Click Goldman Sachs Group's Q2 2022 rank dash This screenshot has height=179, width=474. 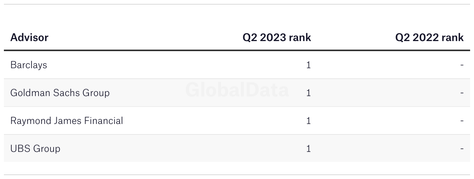coord(462,93)
